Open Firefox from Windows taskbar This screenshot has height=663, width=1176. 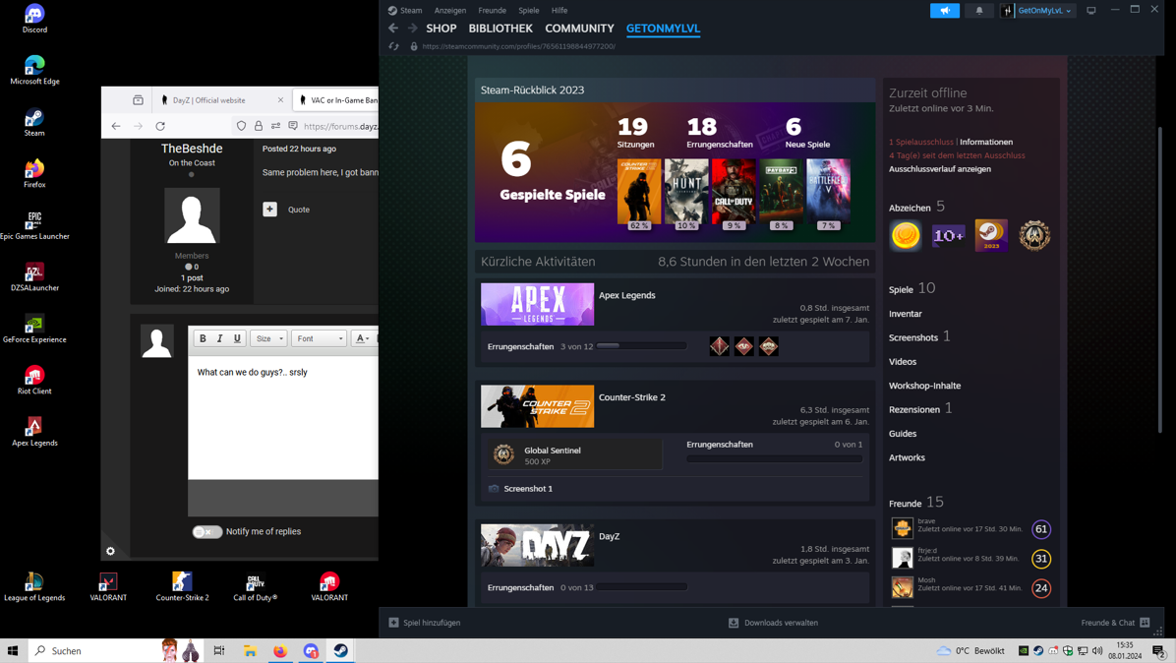click(x=280, y=651)
